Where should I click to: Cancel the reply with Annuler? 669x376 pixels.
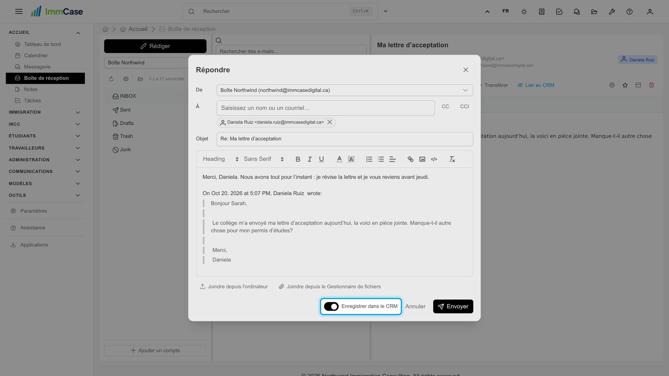point(415,306)
